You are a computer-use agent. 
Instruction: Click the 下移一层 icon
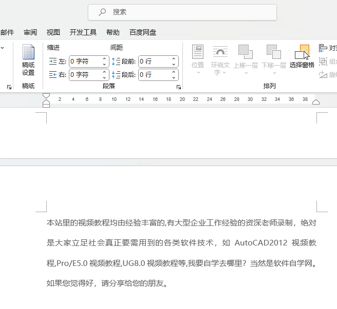click(274, 52)
